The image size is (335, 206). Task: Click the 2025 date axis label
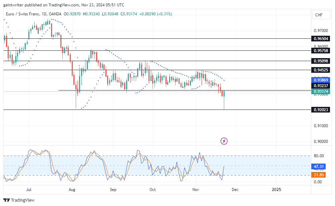click(x=276, y=190)
